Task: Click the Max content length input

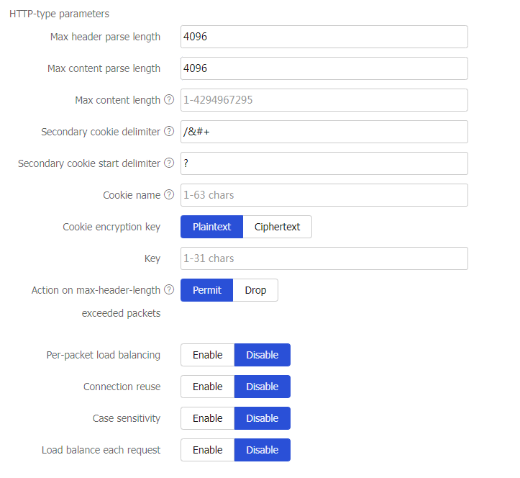Action: point(324,100)
